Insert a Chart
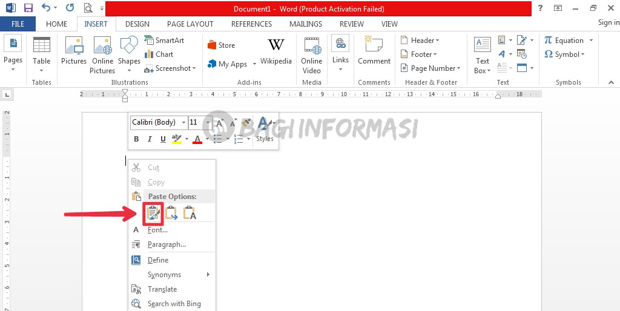 [x=159, y=54]
